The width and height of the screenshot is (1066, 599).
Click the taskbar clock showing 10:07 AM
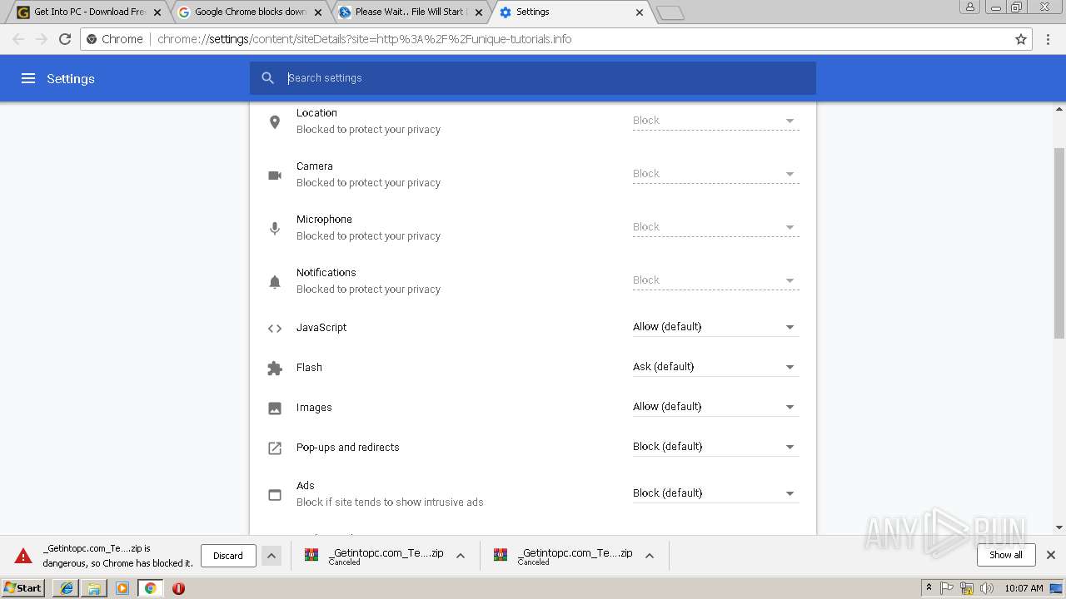(x=1024, y=588)
